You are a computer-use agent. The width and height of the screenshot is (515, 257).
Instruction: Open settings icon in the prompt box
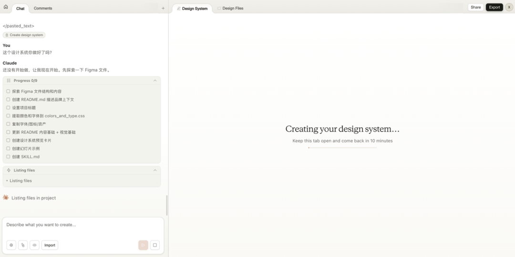pyautogui.click(x=11, y=245)
